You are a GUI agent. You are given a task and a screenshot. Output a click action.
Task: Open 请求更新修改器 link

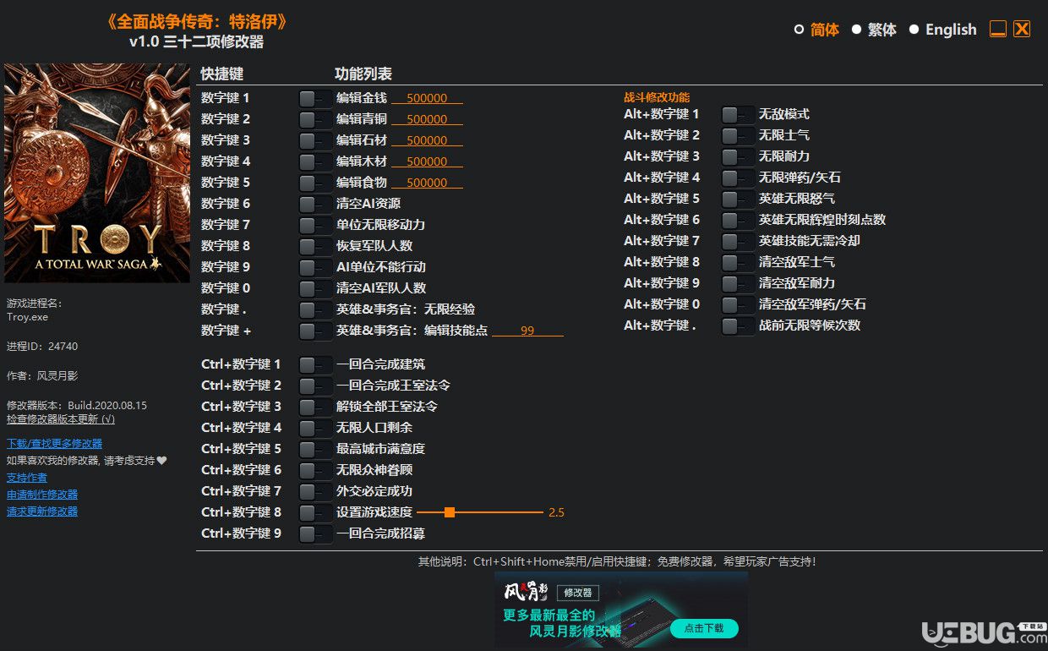42,511
